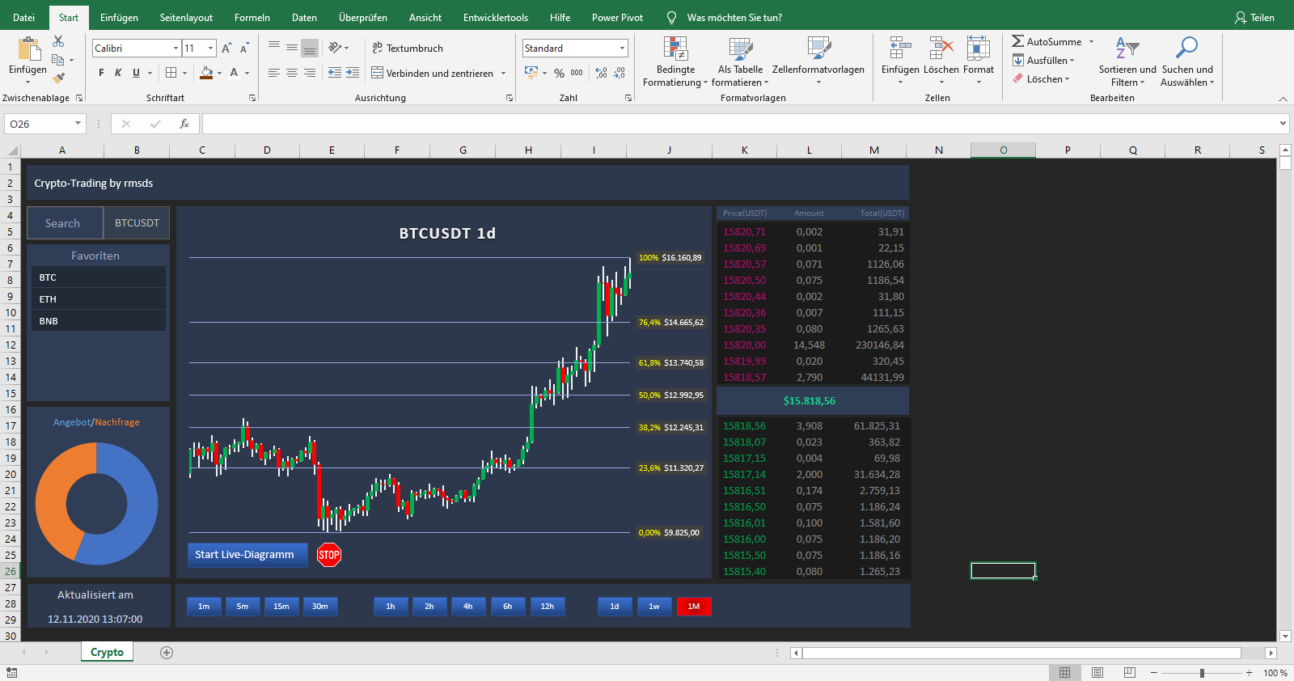Click the cut scissors icon

coord(58,41)
